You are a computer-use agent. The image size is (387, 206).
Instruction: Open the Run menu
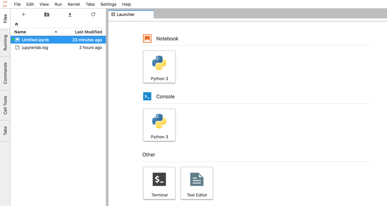pos(58,4)
